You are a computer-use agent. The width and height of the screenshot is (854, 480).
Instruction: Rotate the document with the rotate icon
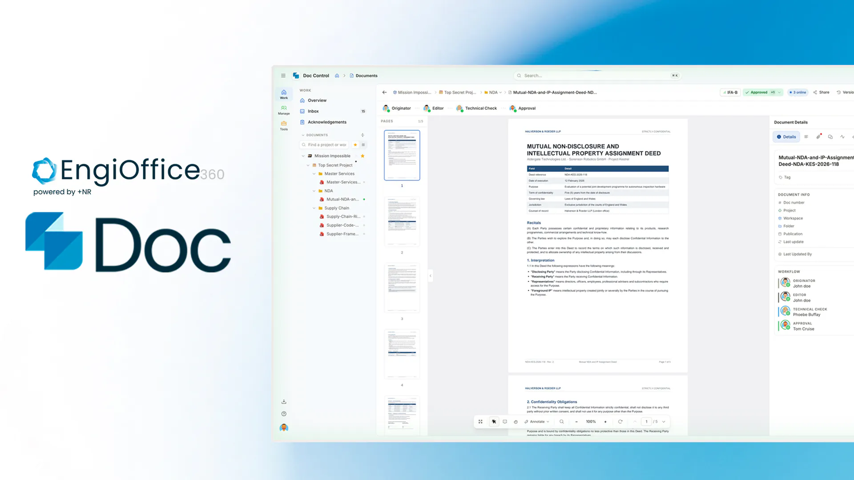tap(620, 422)
